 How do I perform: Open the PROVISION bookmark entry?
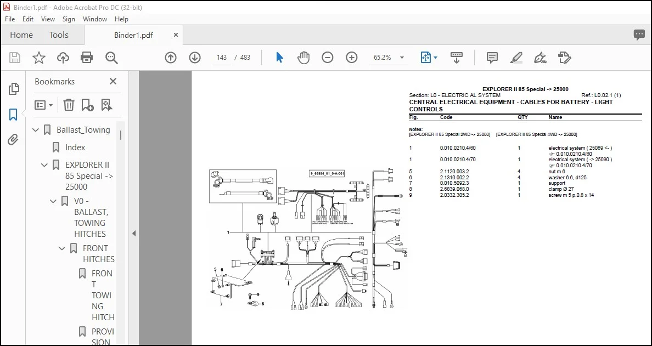[103, 337]
